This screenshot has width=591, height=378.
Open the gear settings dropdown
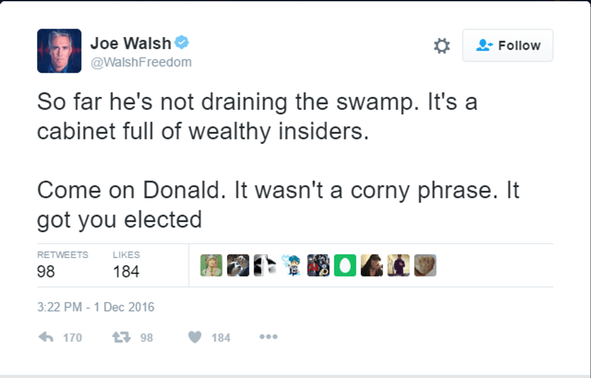pos(442,46)
